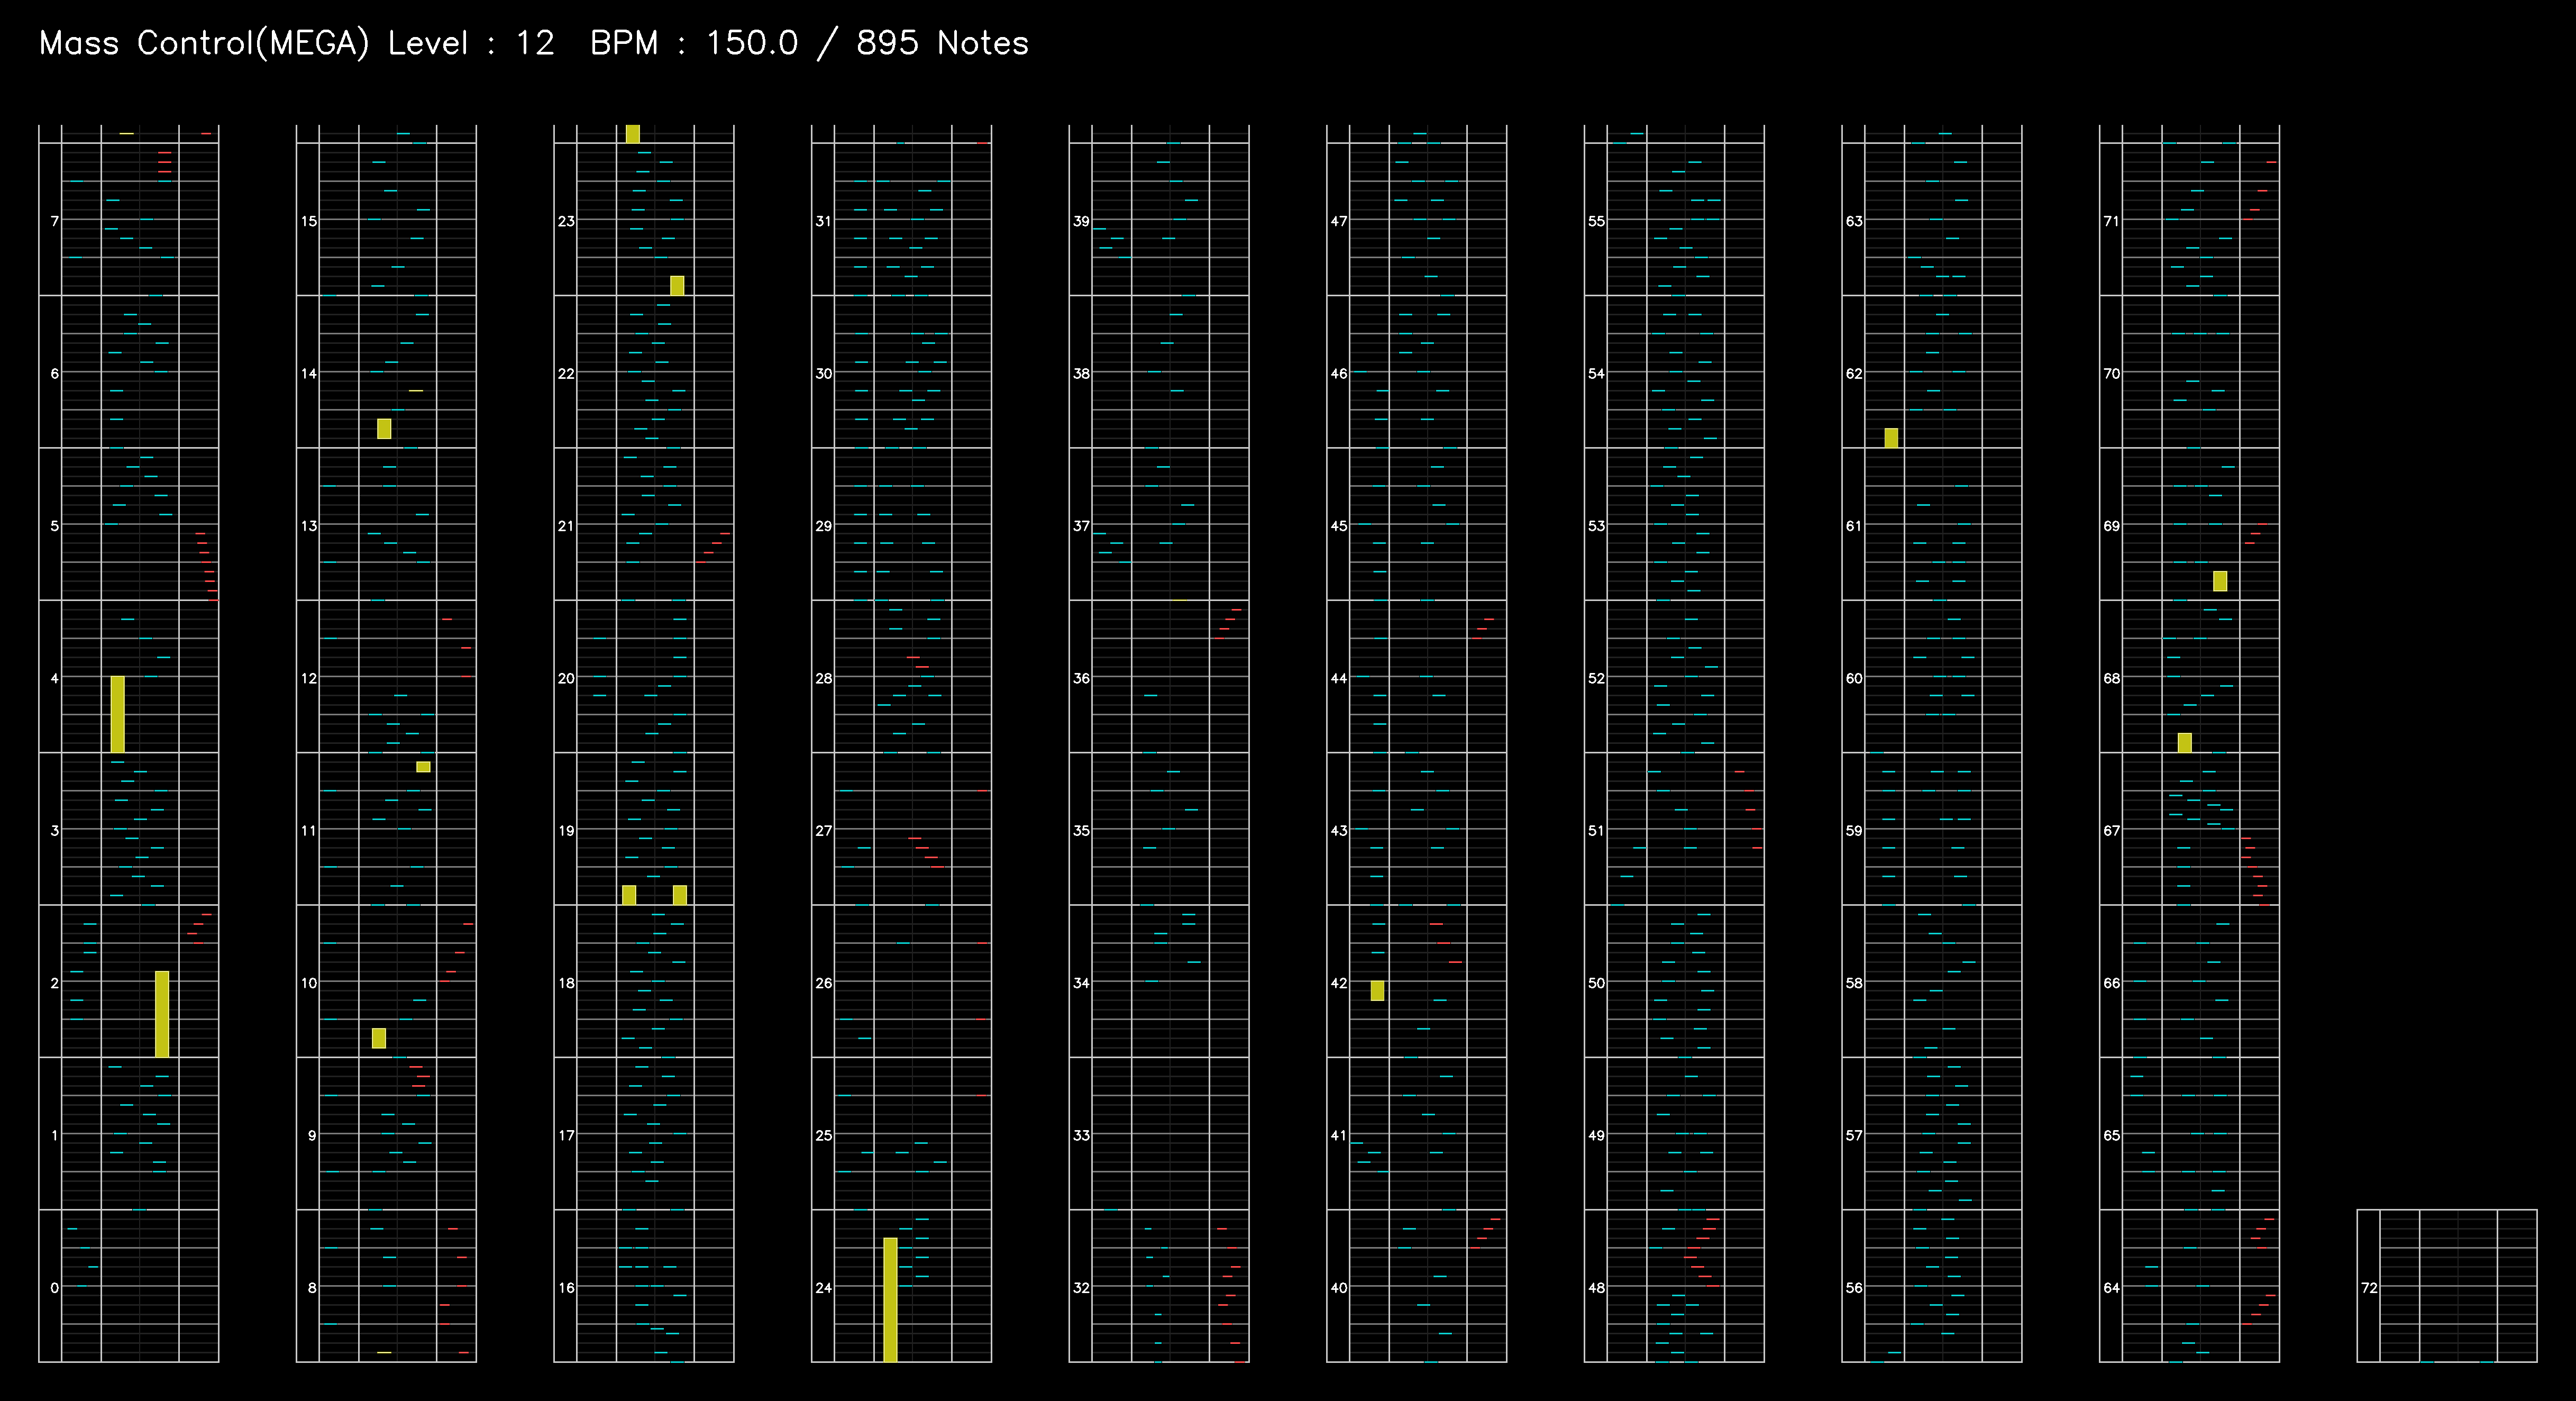Select the small yellow note in measure 11

click(423, 767)
